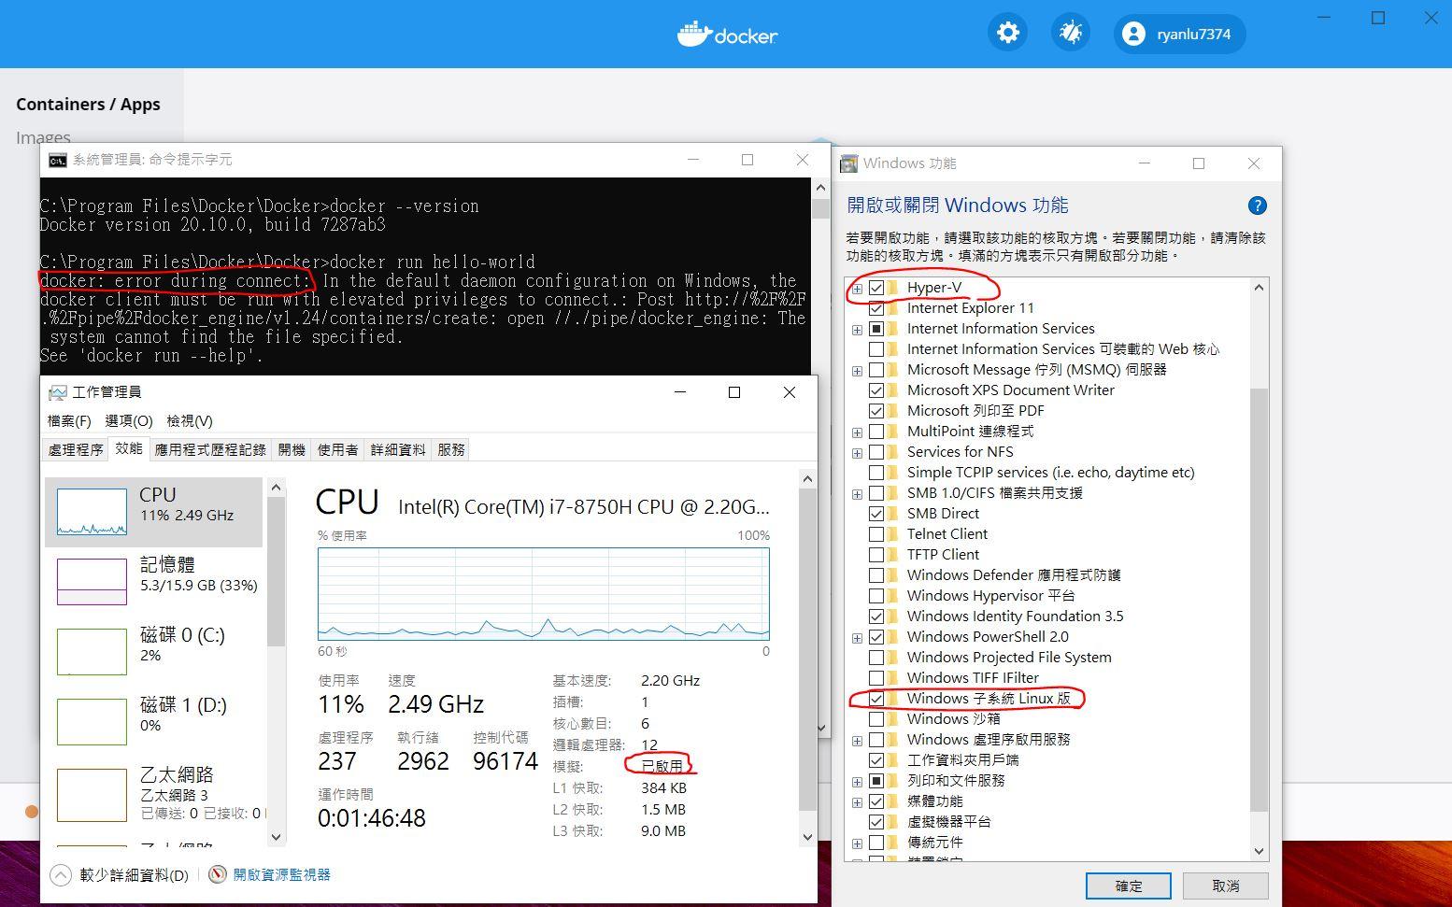This screenshot has height=907, width=1452.
Task: Expand Microsoft Message 佇列 (MSMQ) node
Action: coord(857,371)
